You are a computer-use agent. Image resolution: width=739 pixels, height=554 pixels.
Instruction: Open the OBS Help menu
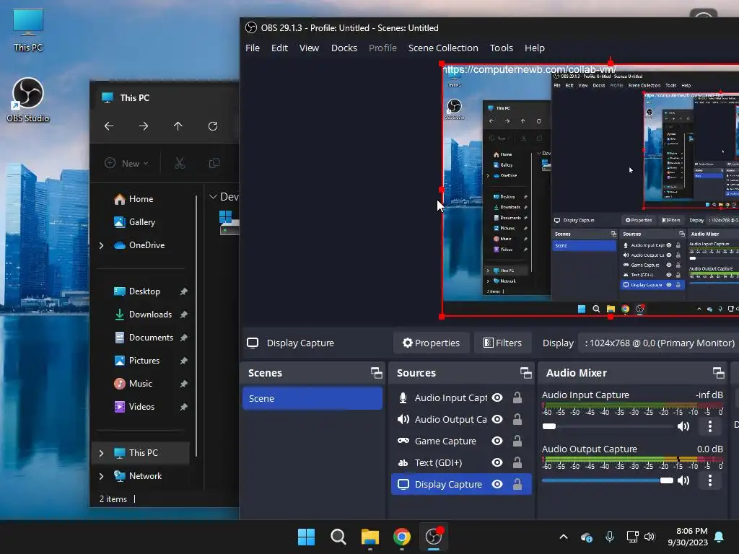pos(535,48)
